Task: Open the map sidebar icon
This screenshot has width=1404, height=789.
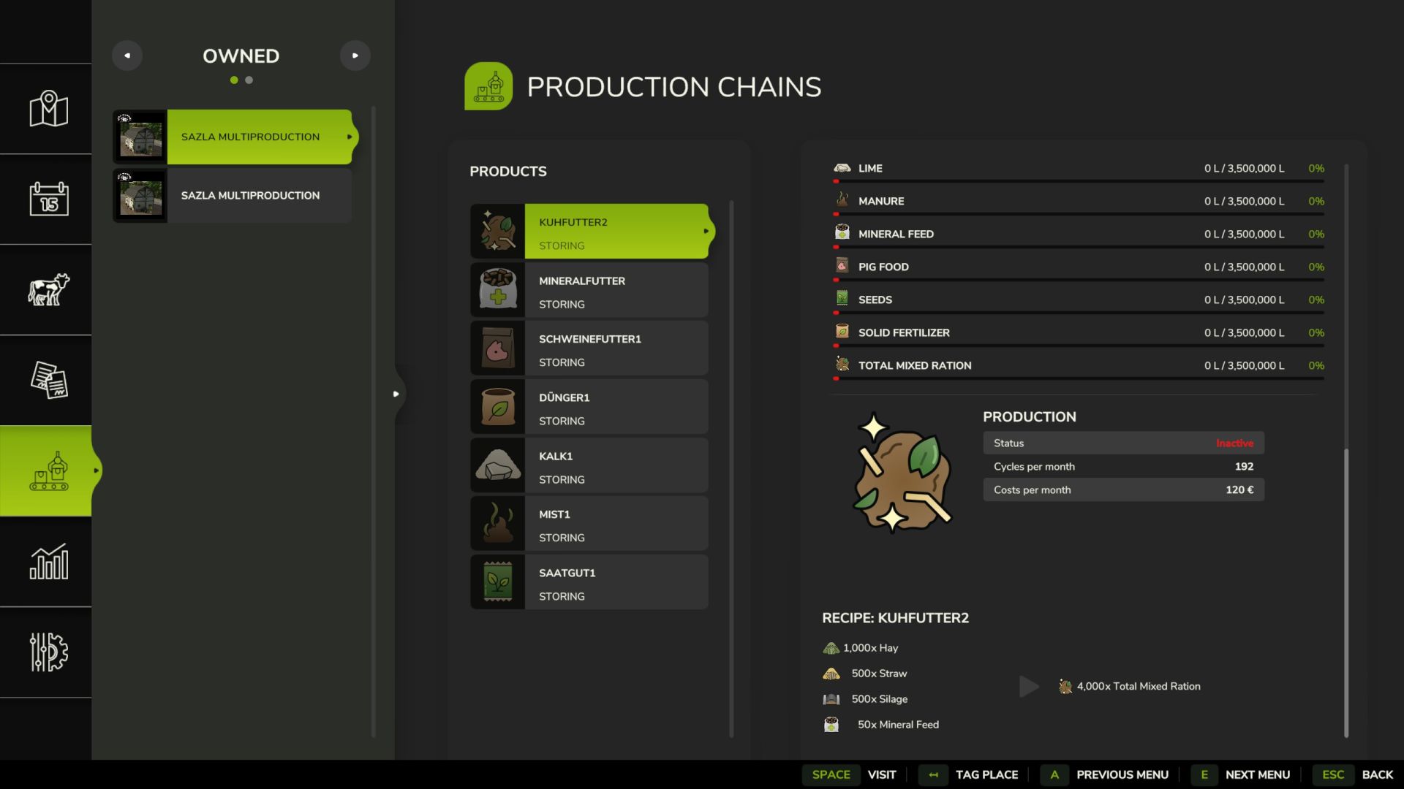Action: coord(48,109)
